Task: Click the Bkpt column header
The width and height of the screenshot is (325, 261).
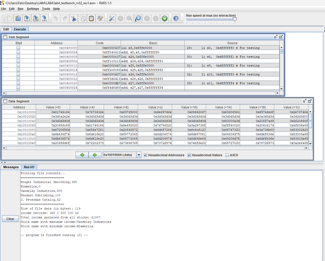Action: point(18,43)
